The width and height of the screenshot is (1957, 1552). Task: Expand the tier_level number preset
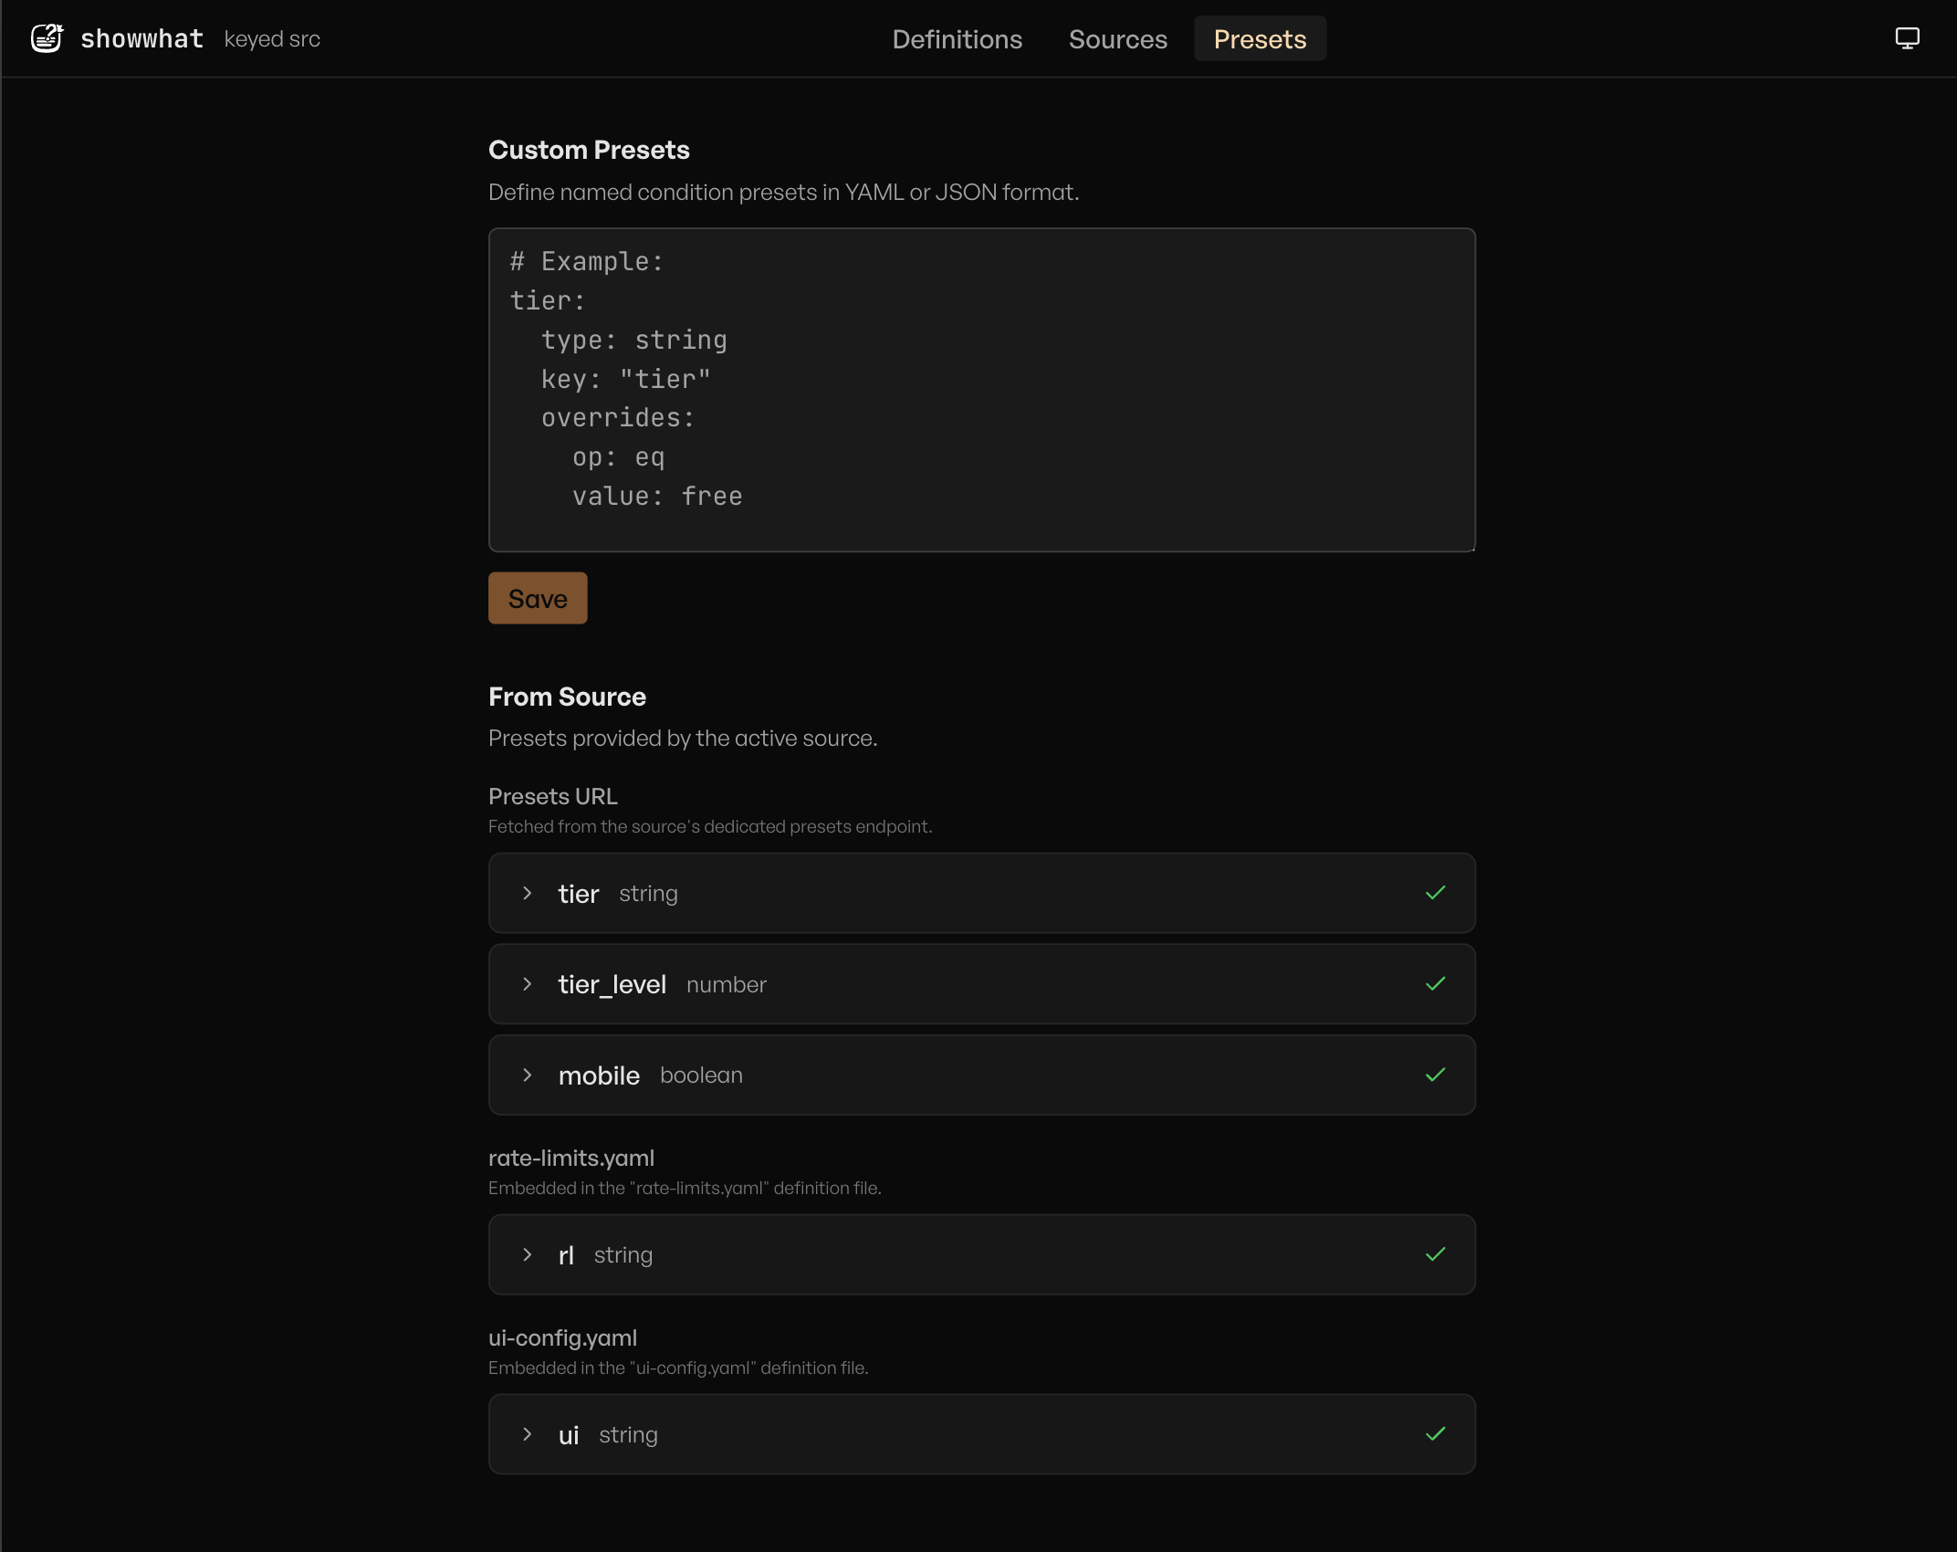(527, 984)
